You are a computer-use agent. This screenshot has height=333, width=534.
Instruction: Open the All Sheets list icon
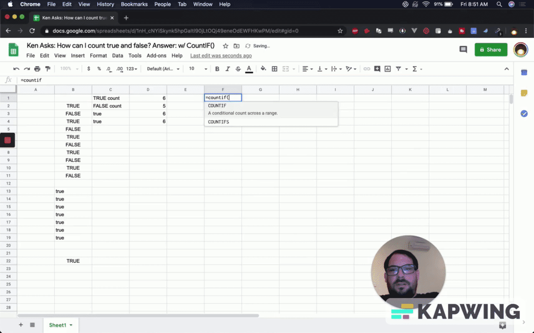pyautogui.click(x=32, y=325)
